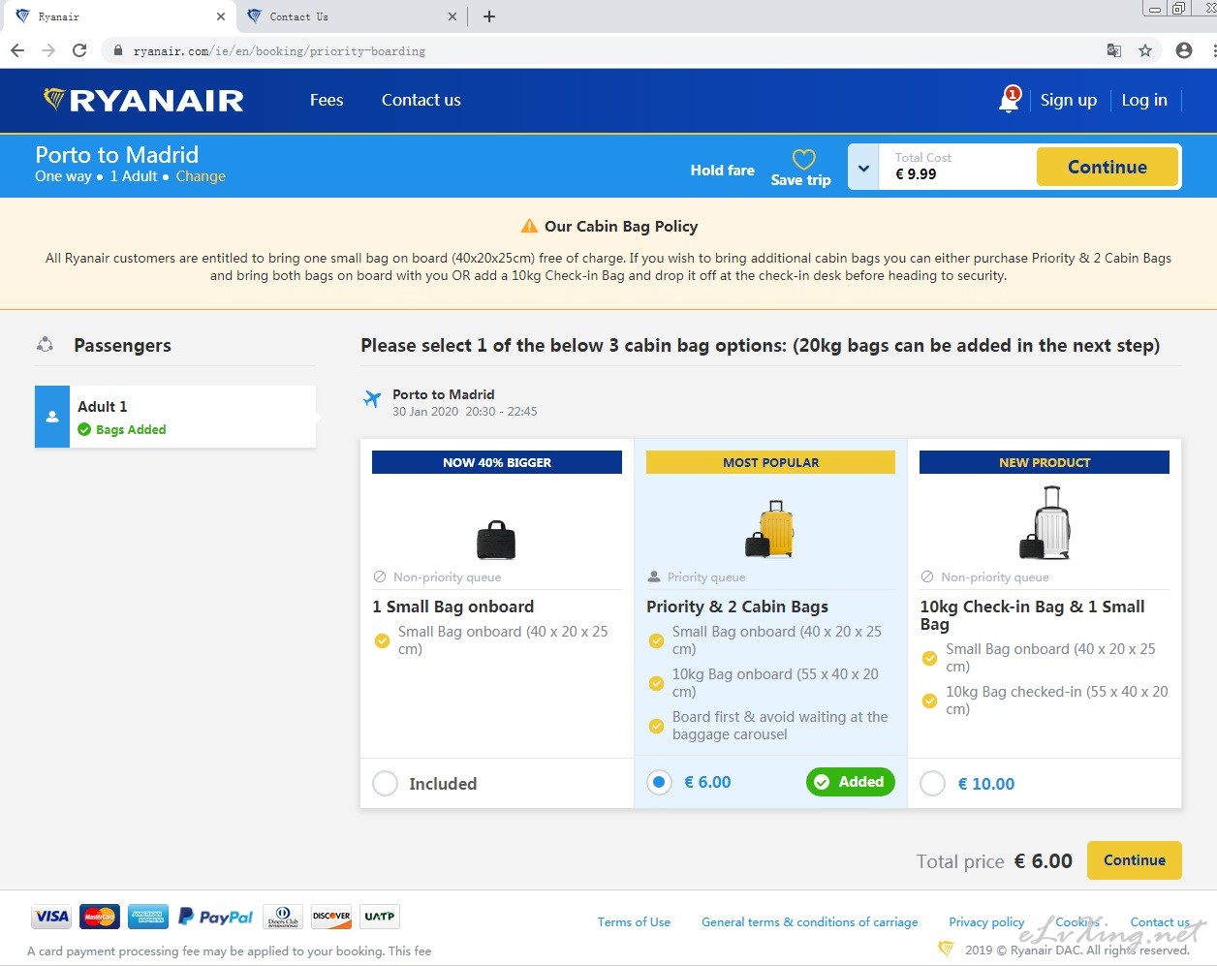Screen dimensions: 1217x966
Task: Click the plane icon beside Porto to Madrid
Action: click(372, 398)
